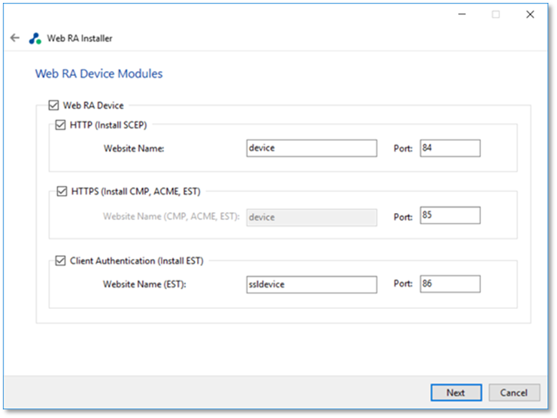Click the HTTP port field showing 84
Screen dimensions: 557x418
(x=450, y=148)
